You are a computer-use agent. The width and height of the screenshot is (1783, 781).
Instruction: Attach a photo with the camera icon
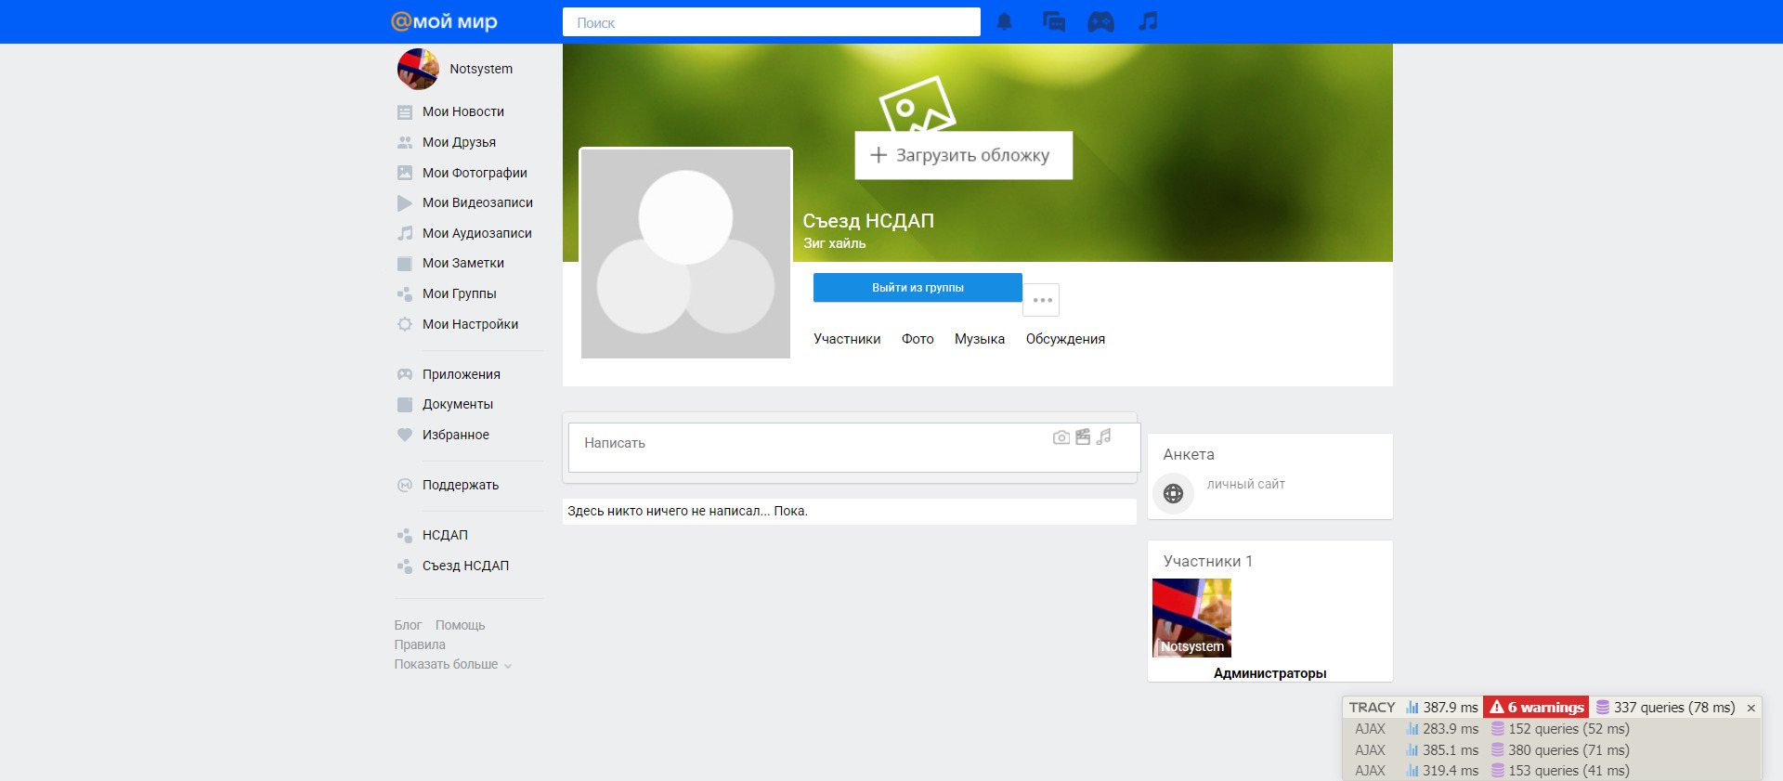(1061, 437)
